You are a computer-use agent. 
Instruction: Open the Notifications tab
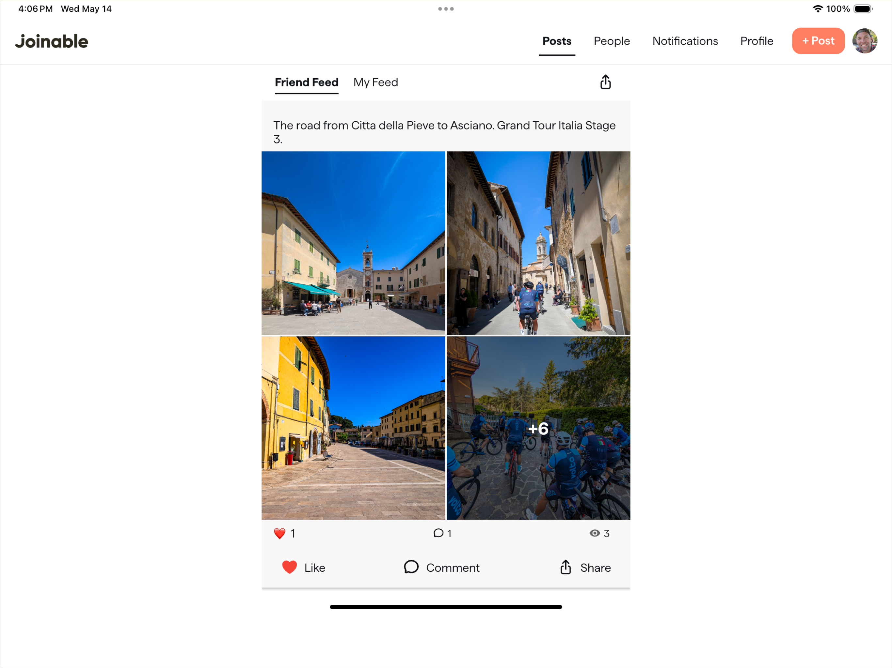pos(685,41)
